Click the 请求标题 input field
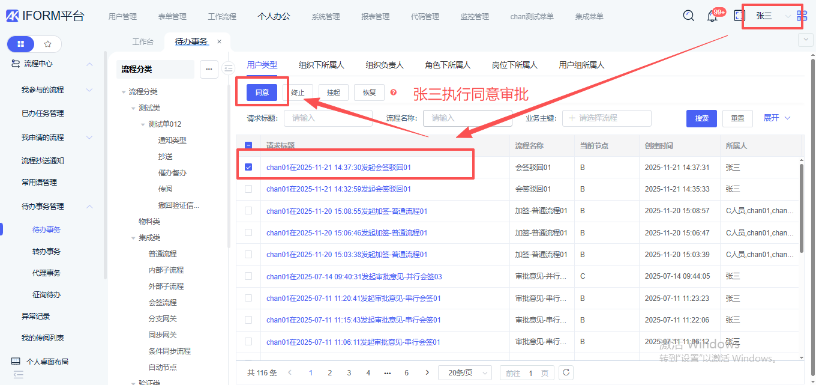The width and height of the screenshot is (816, 385). tap(328, 118)
